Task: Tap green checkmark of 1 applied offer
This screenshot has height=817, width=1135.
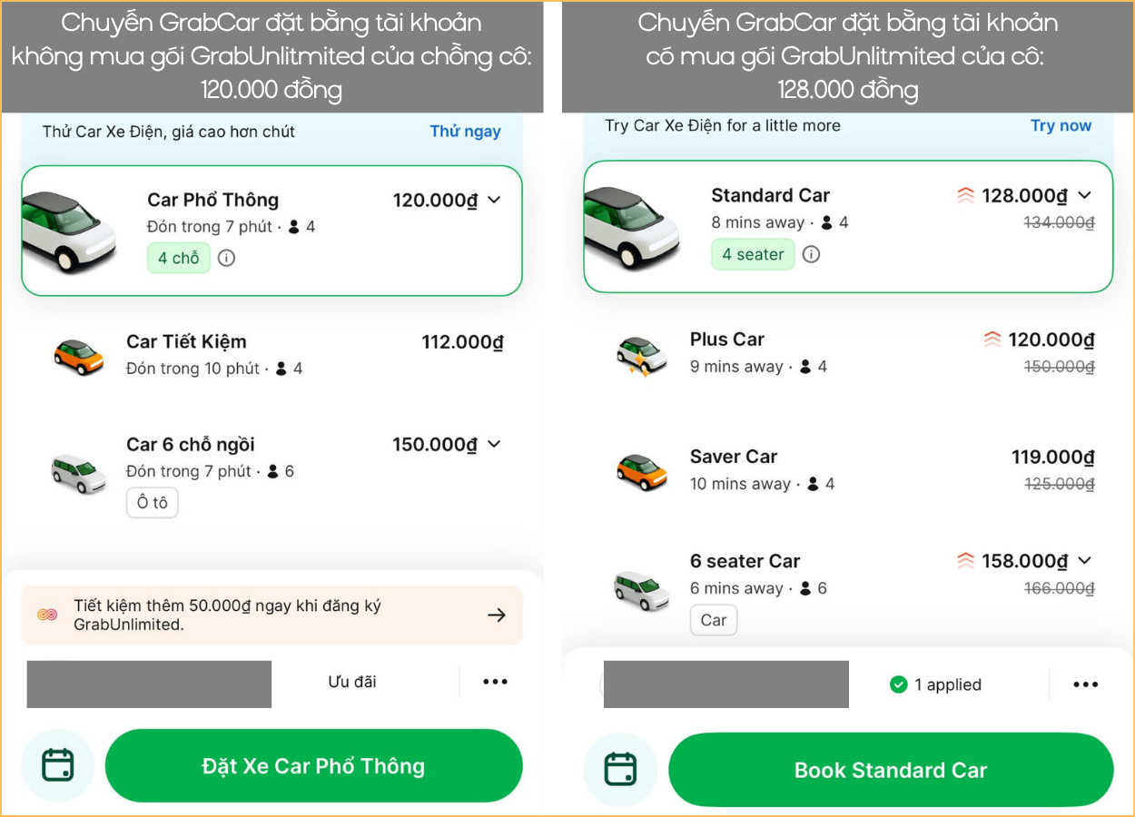Action: 899,684
